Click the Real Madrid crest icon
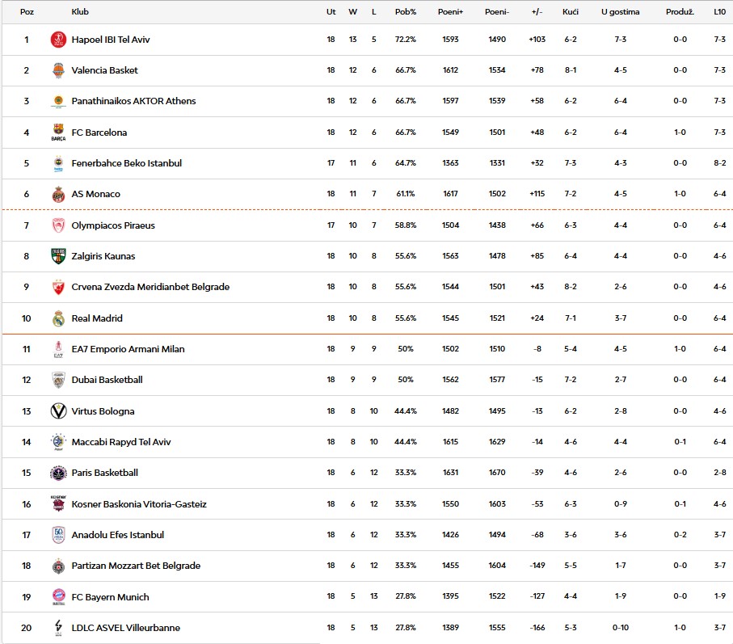 tap(58, 318)
